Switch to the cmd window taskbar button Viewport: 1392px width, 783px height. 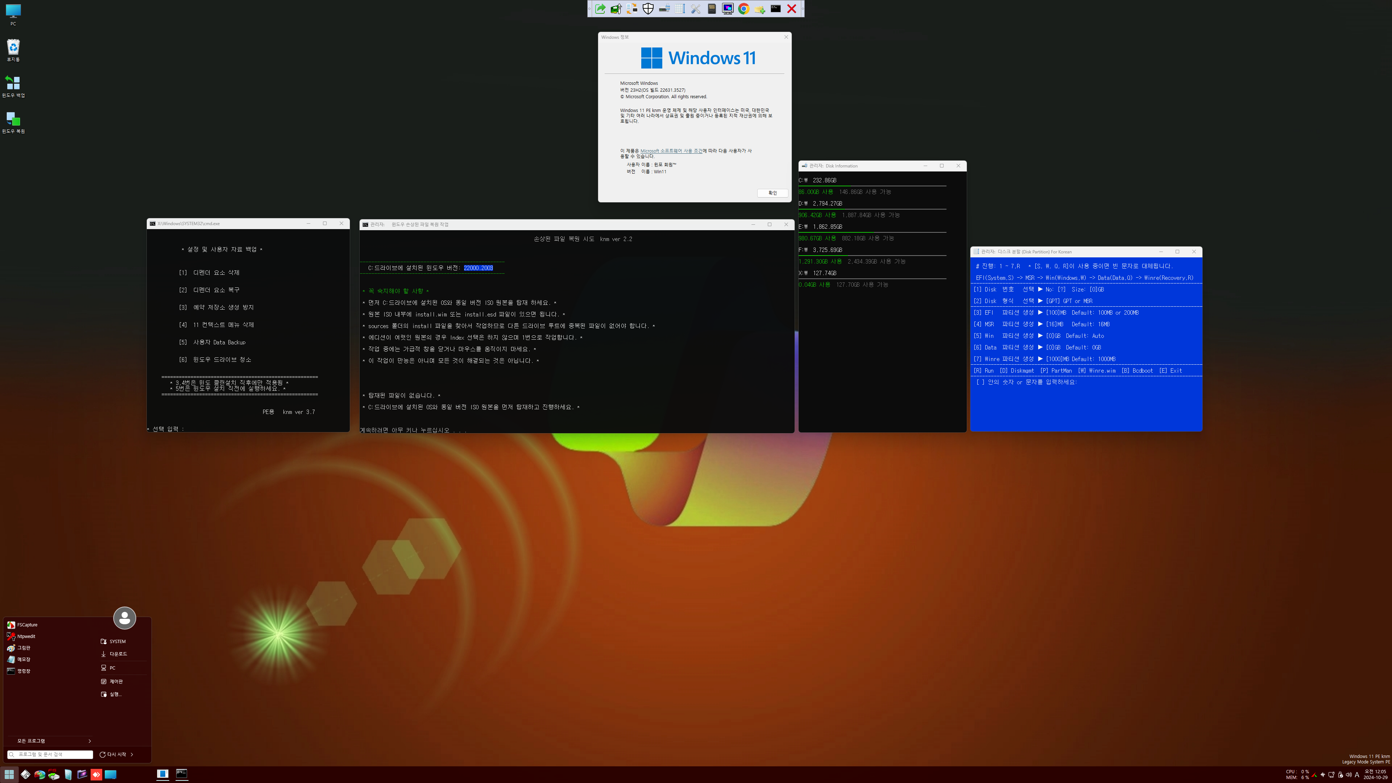[182, 774]
